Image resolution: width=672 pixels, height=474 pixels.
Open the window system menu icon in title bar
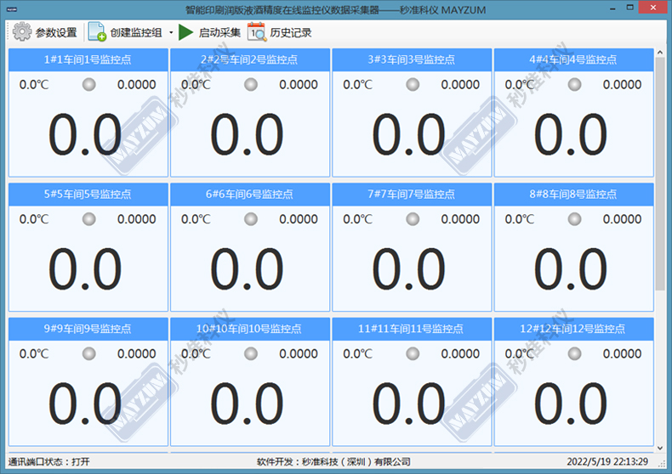coord(12,9)
